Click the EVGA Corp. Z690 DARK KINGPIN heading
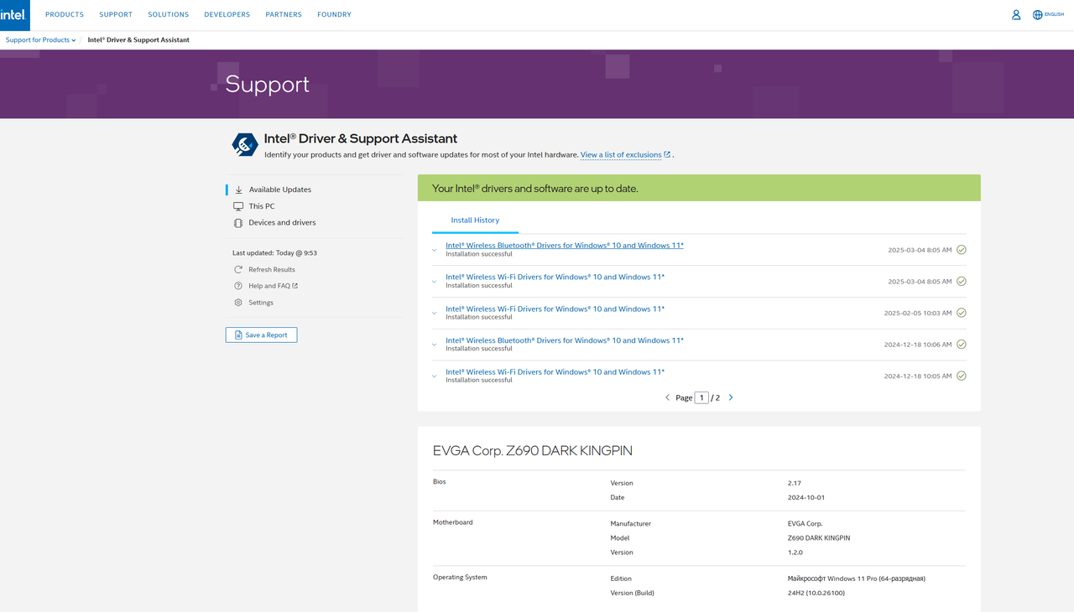1074x612 pixels. pyautogui.click(x=533, y=450)
